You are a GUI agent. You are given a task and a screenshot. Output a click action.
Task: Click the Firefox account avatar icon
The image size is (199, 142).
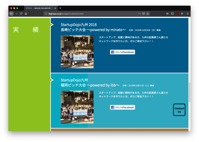click(182, 14)
